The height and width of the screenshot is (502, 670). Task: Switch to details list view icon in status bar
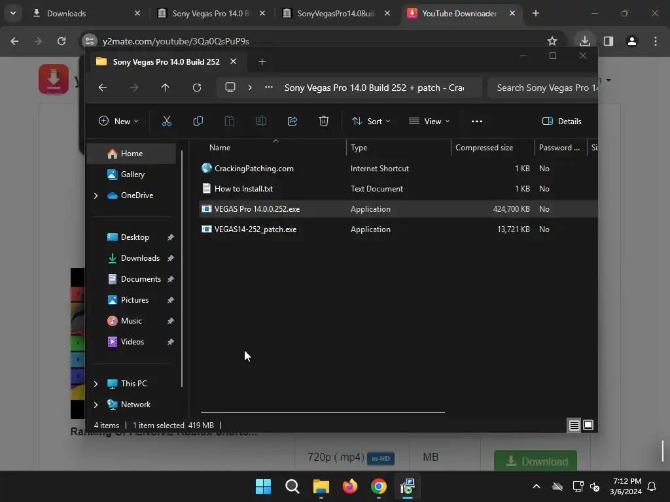(574, 425)
